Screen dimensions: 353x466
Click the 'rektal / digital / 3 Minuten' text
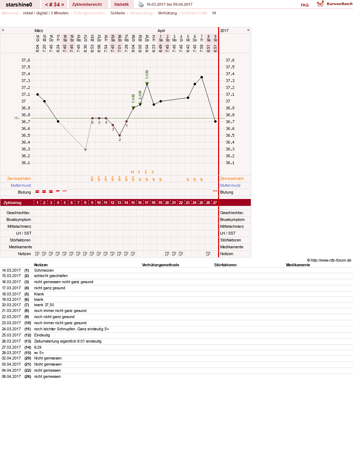point(46,13)
